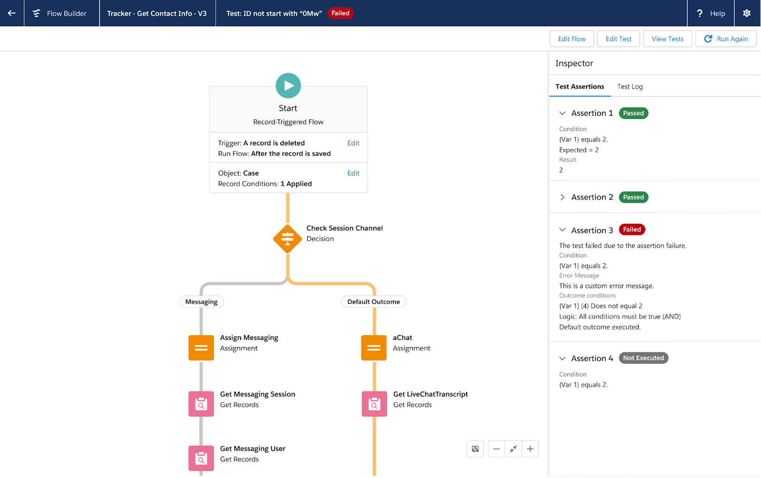Select the aChat assignment icon
The height and width of the screenshot is (478, 761).
[x=374, y=348]
